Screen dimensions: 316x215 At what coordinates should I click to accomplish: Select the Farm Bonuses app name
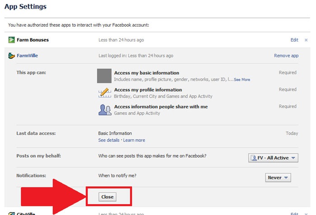(x=33, y=40)
